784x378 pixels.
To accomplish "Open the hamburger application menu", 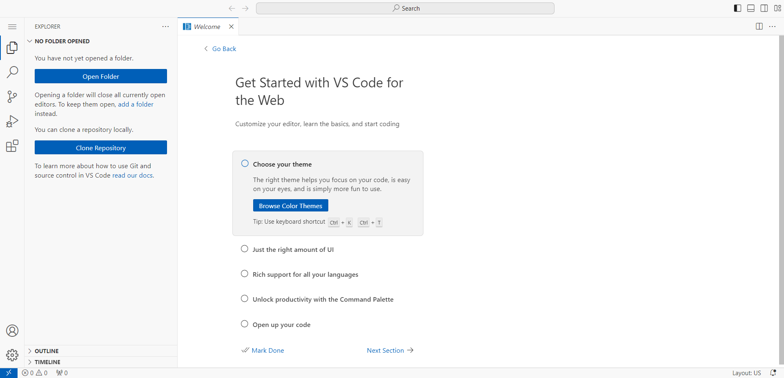I will (x=12, y=27).
